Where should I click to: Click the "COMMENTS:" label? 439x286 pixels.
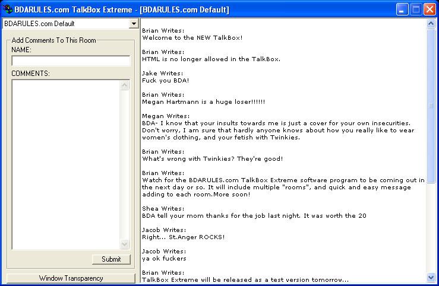coord(30,74)
